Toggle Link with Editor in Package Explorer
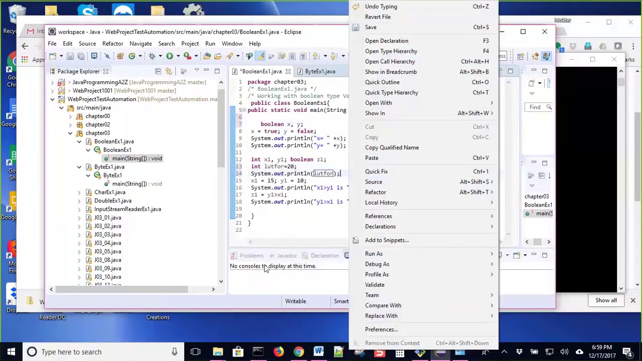The width and height of the screenshot is (642, 361). (x=169, y=71)
